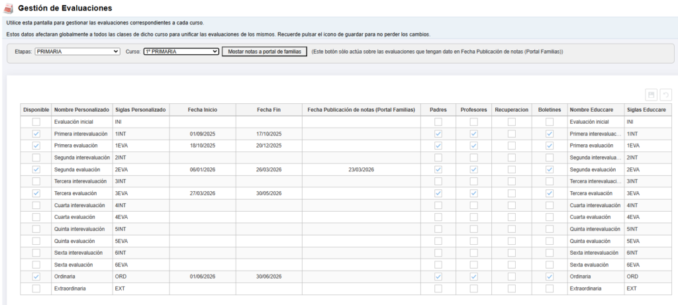Screen dimensions: 678x305
Task: Click the Fecha Inicio column header
Action: point(203,109)
